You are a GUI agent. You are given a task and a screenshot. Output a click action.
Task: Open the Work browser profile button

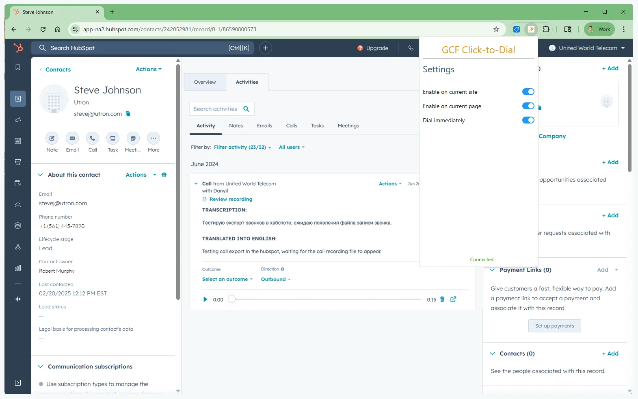point(599,29)
